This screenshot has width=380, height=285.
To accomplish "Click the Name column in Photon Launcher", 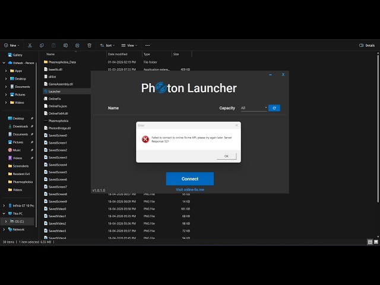I will pos(113,108).
